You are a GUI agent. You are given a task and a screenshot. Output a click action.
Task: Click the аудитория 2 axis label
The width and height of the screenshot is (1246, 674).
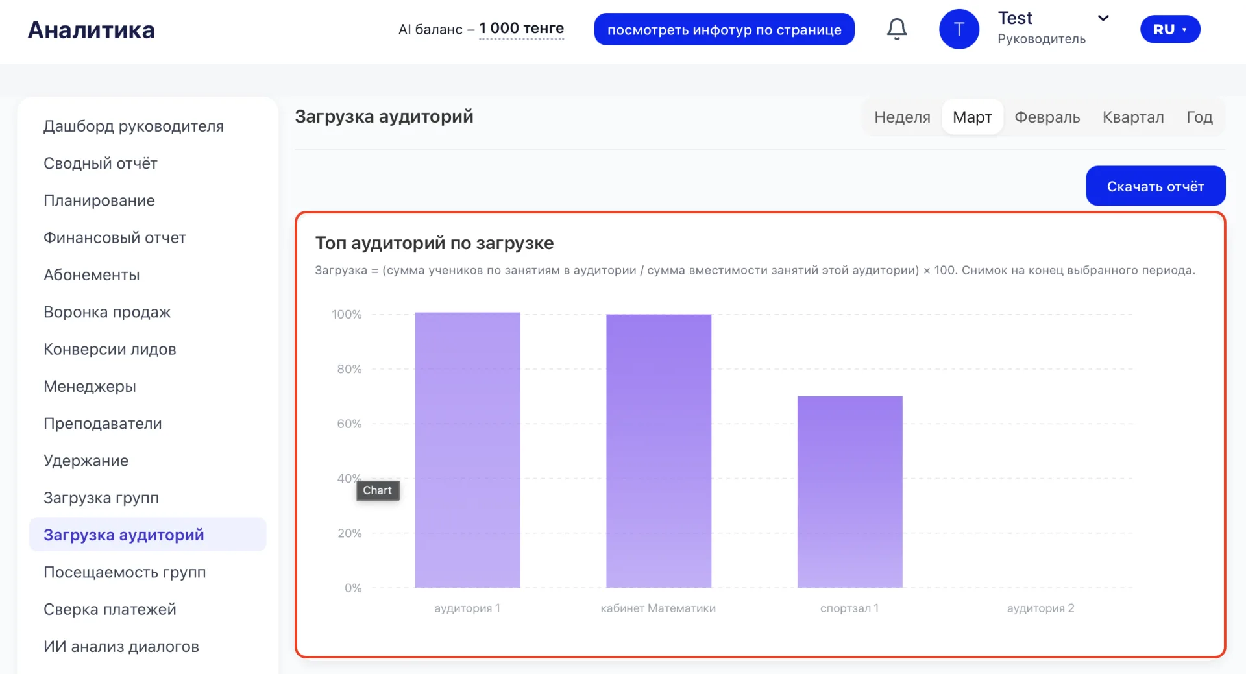click(1041, 608)
